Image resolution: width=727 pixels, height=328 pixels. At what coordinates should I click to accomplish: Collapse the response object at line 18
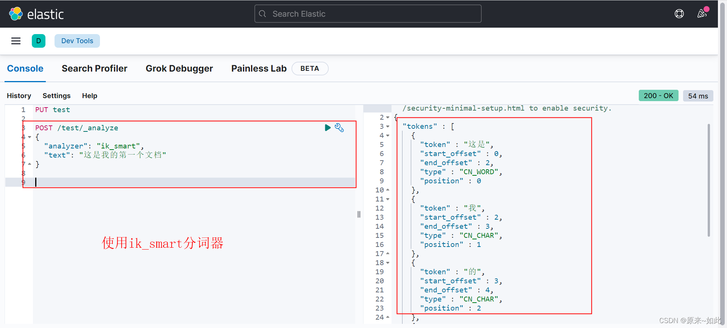[388, 263]
